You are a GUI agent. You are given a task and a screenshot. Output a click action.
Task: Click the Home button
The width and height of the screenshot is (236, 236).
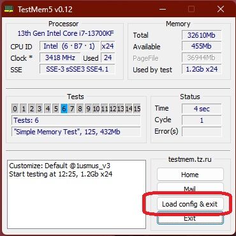click(190, 175)
